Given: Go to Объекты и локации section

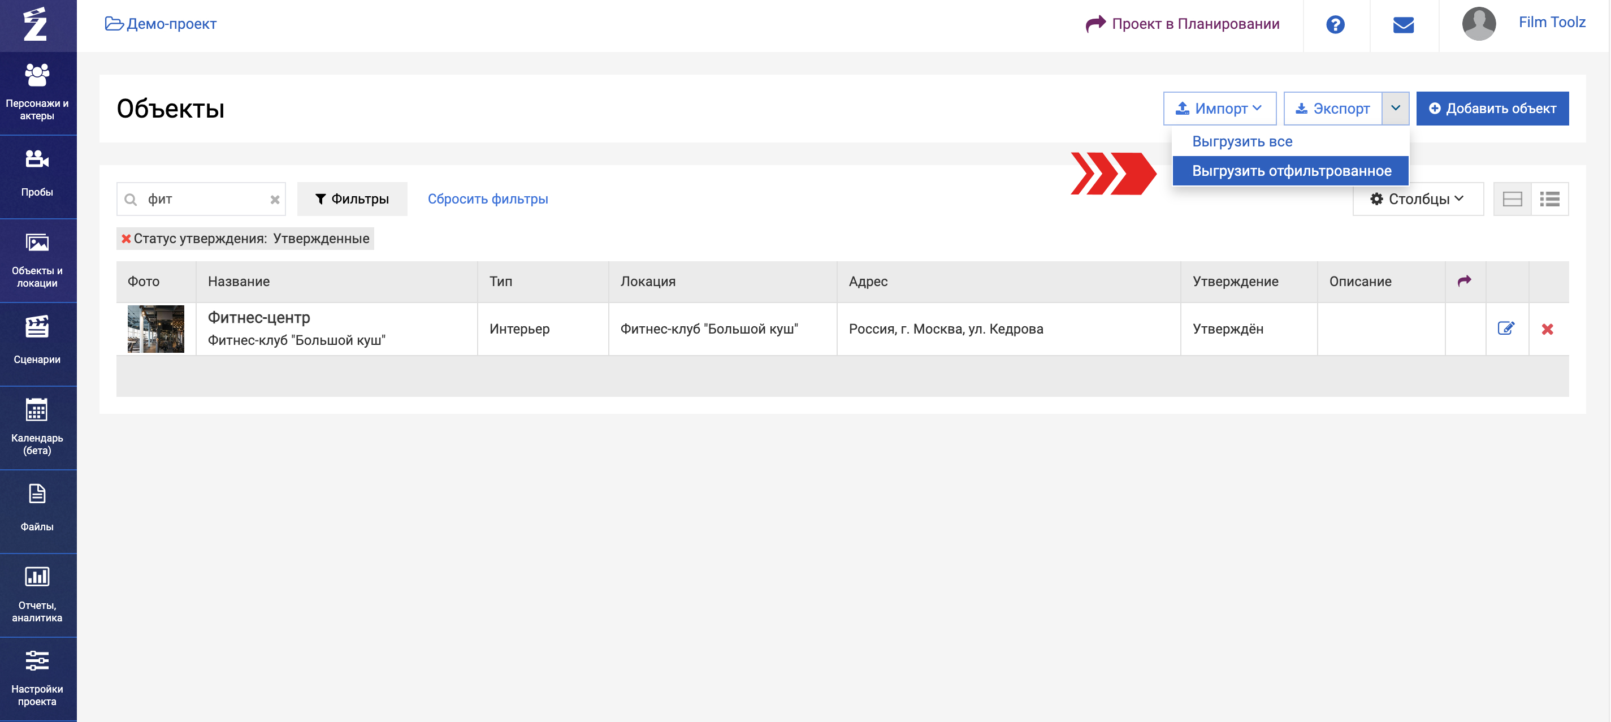Looking at the screenshot, I should [x=37, y=260].
